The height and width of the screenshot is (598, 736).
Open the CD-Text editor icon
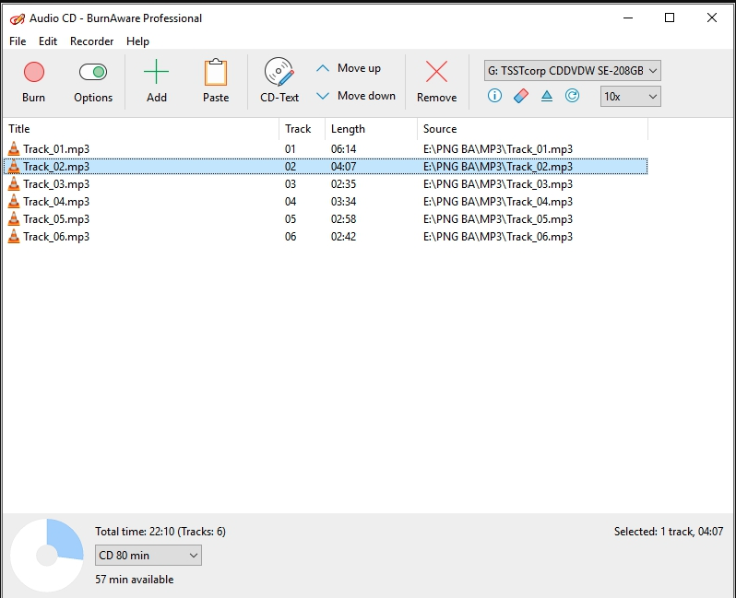279,72
